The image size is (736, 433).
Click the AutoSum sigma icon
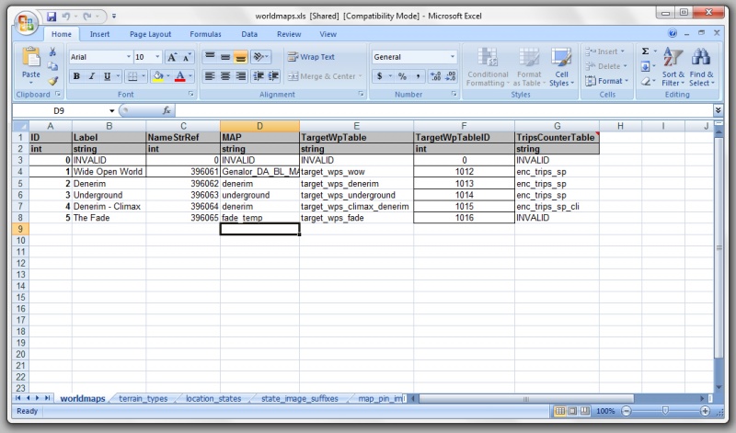[x=645, y=51]
